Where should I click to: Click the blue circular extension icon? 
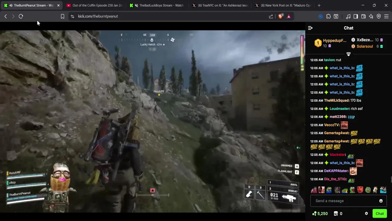[321, 16]
